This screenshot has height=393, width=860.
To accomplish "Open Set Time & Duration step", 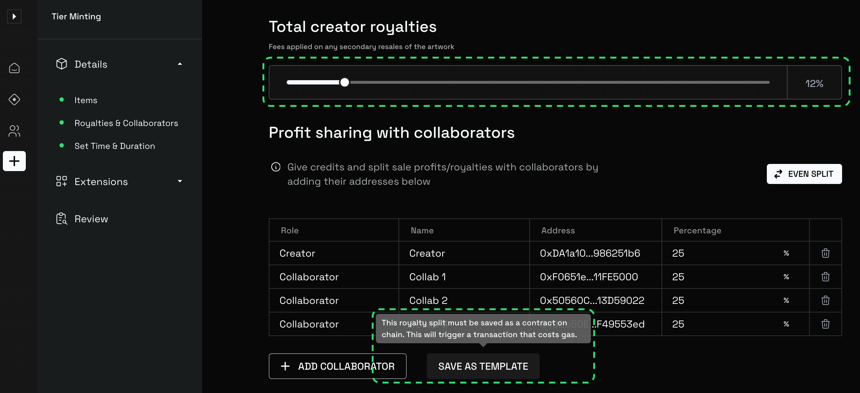I will 115,146.
